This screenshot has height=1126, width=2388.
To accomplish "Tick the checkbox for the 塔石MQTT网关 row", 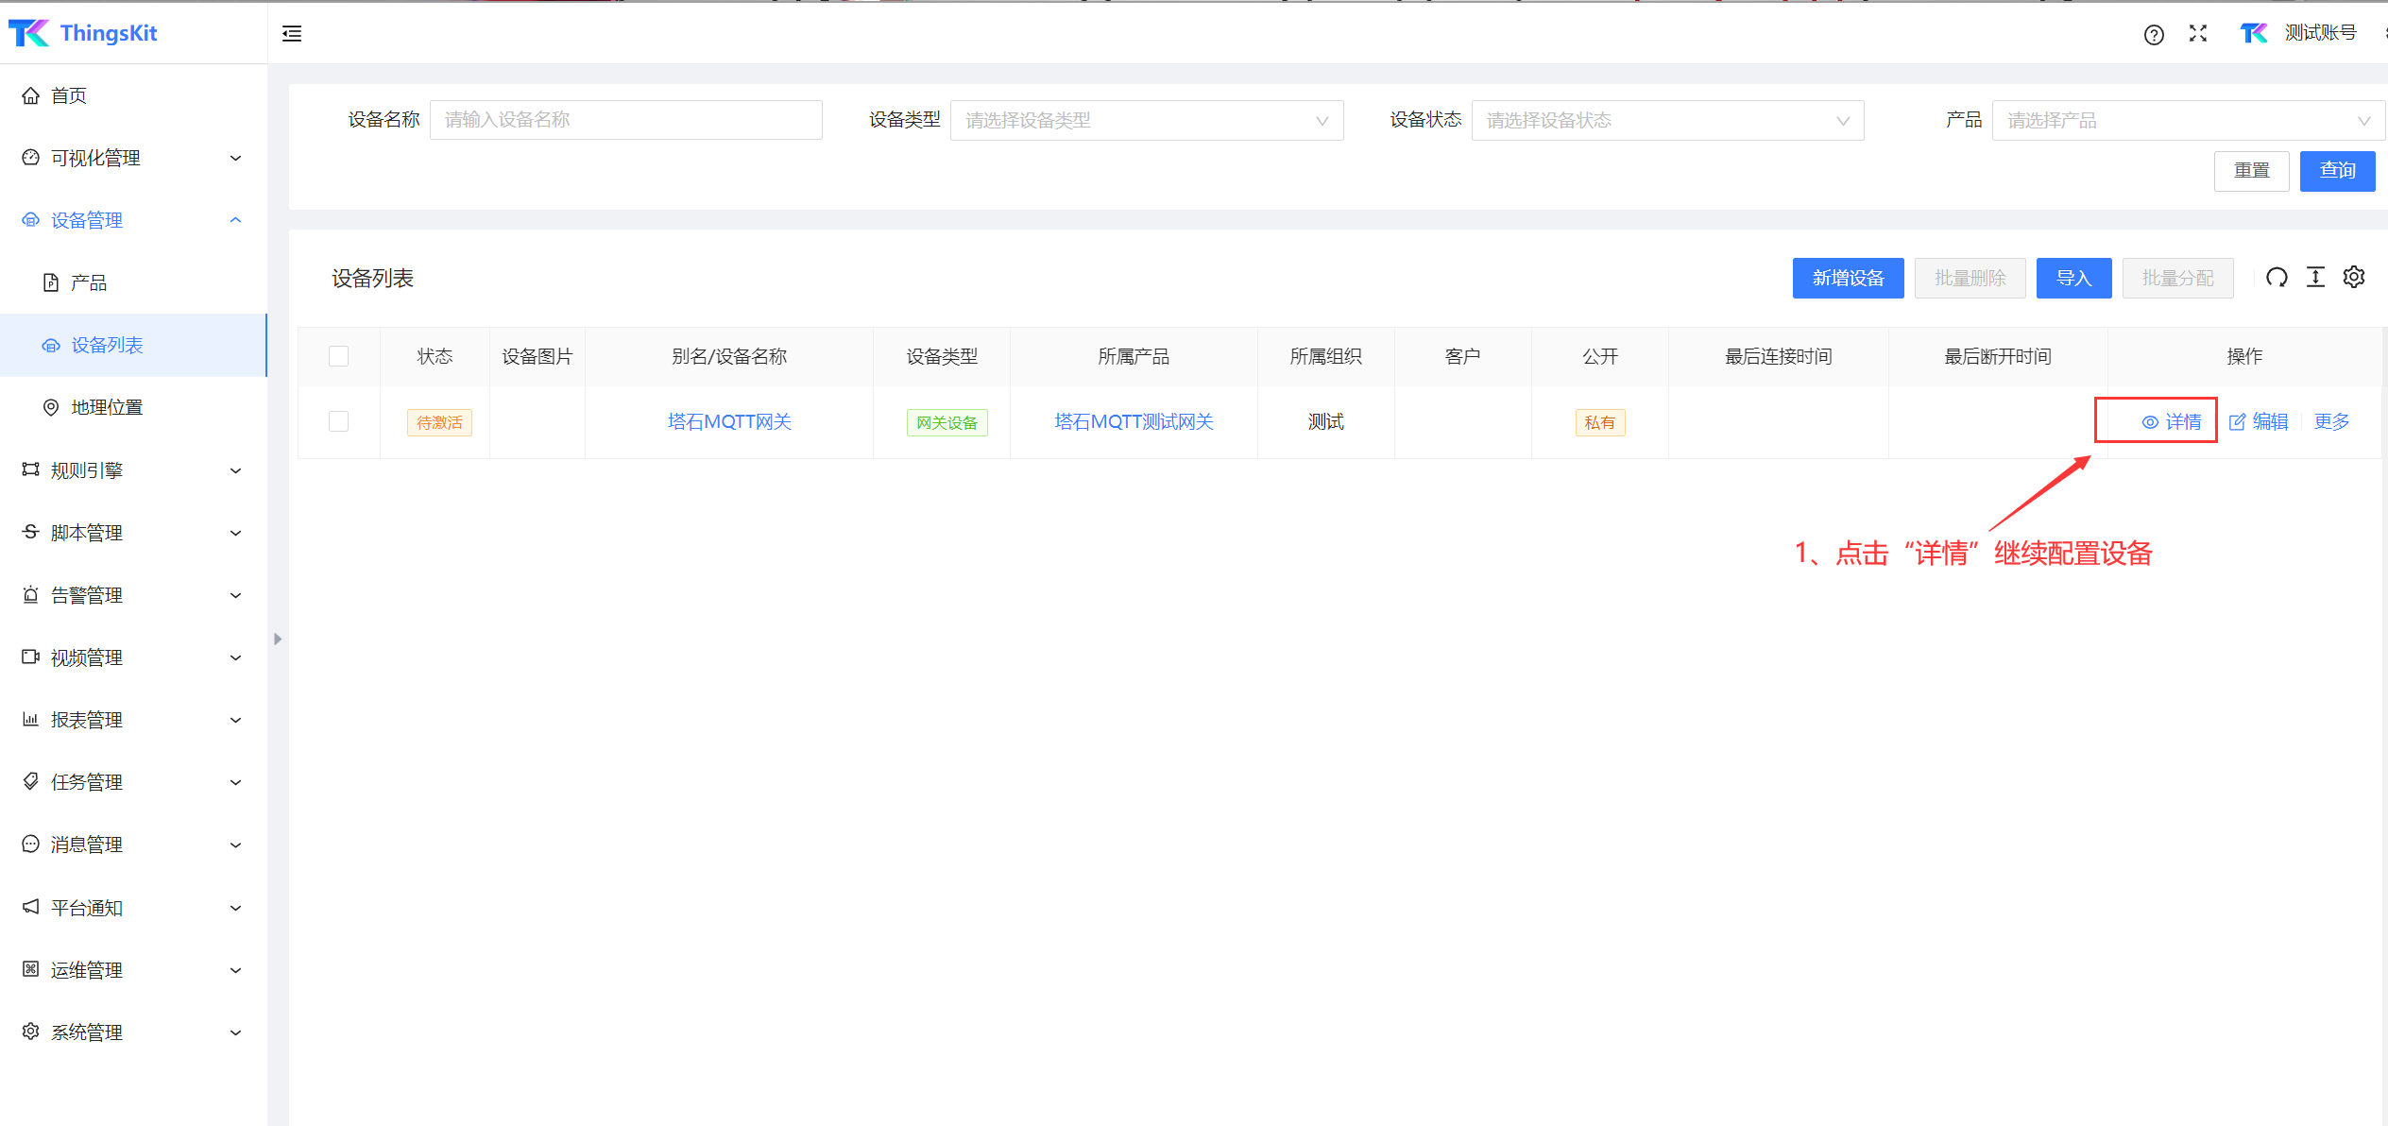I will pyautogui.click(x=338, y=421).
